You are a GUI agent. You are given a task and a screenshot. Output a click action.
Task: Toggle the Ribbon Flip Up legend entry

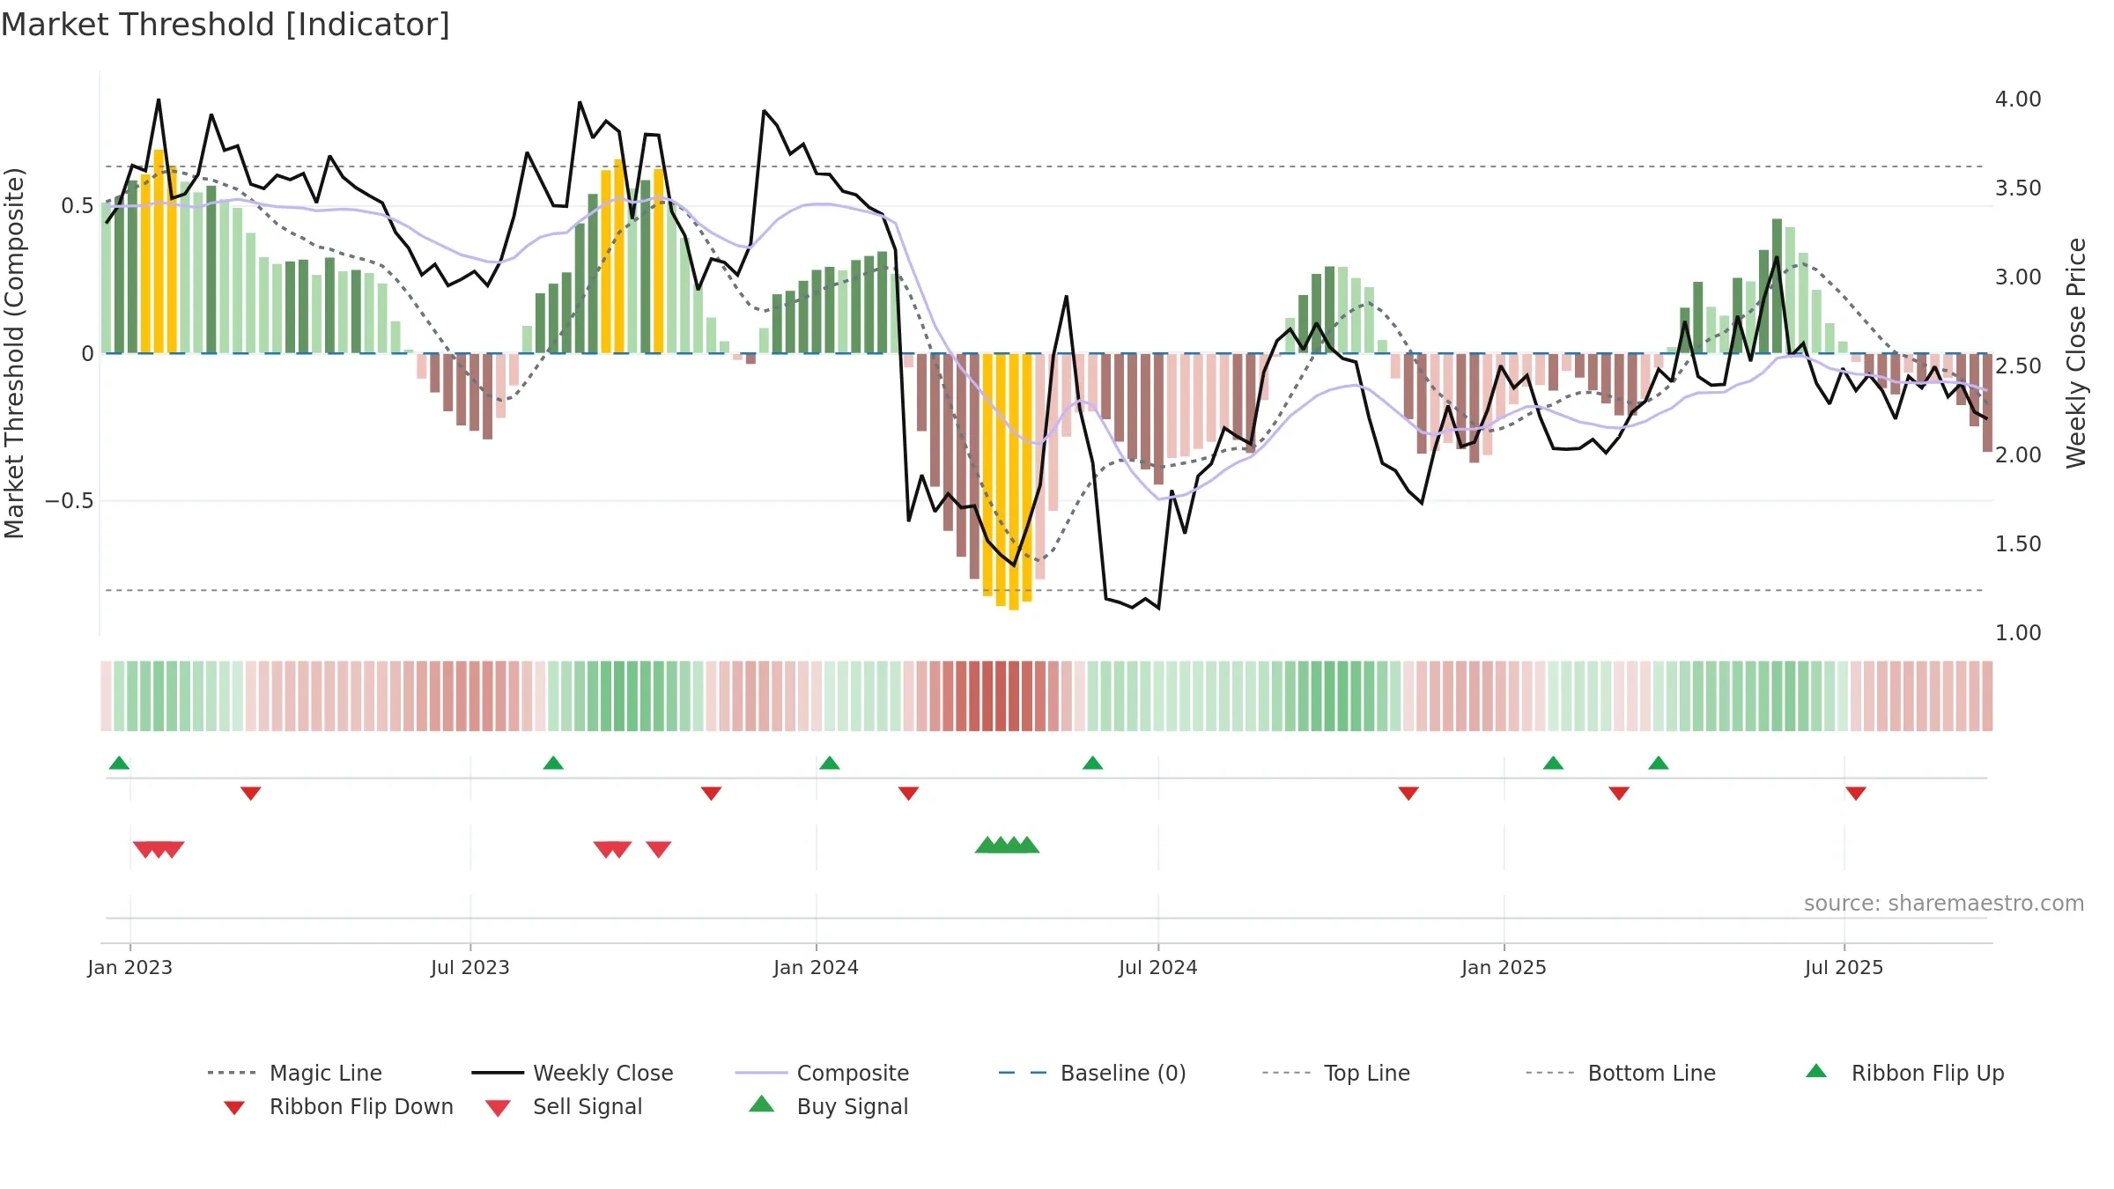(1904, 1073)
